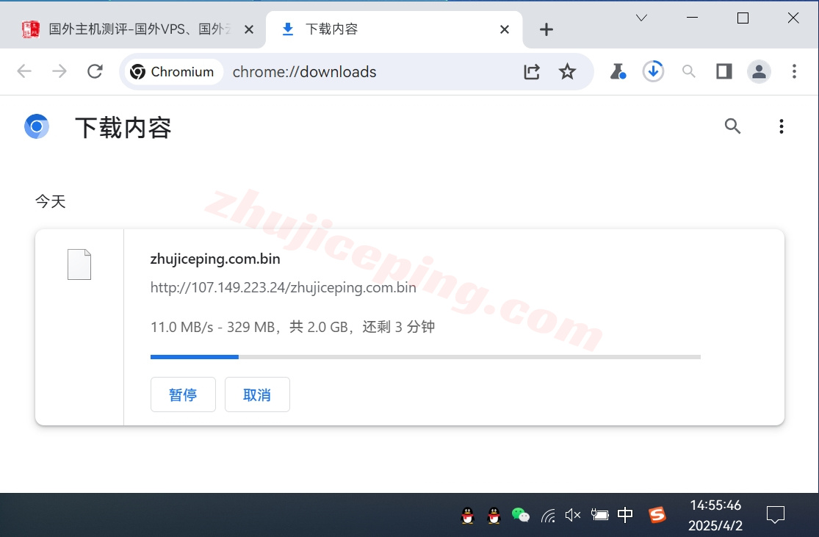Go forward using the forward arrow
The height and width of the screenshot is (537, 819).
click(59, 71)
